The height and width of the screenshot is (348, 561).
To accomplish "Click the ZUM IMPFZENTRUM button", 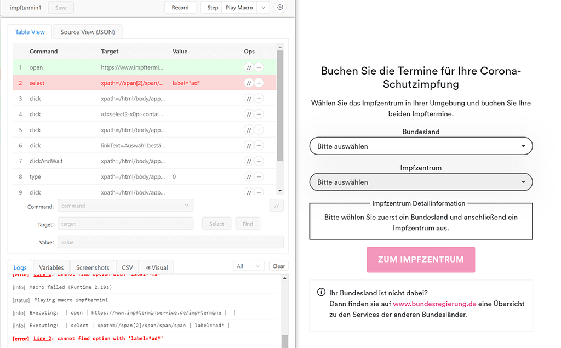I will pos(421,259).
